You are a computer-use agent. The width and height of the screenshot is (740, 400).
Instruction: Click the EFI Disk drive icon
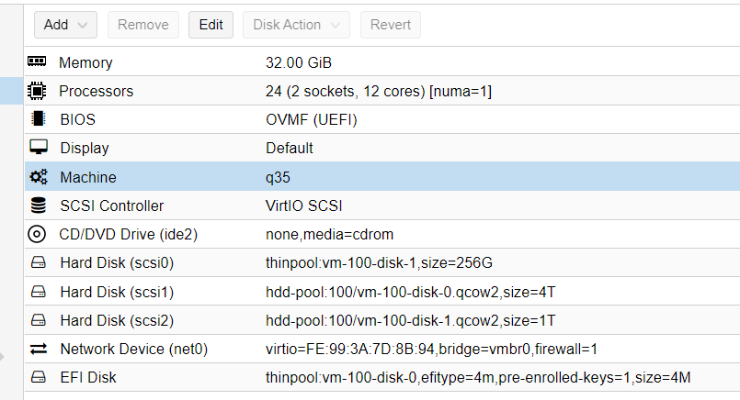click(x=39, y=377)
